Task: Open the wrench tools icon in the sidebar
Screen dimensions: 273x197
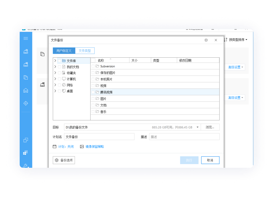Action: (26, 166)
